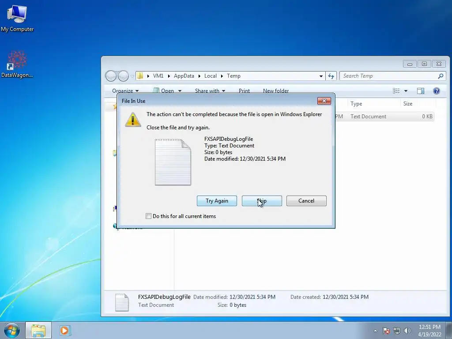The image size is (452, 339).
Task: Click the Change your view icon
Action: [396, 91]
